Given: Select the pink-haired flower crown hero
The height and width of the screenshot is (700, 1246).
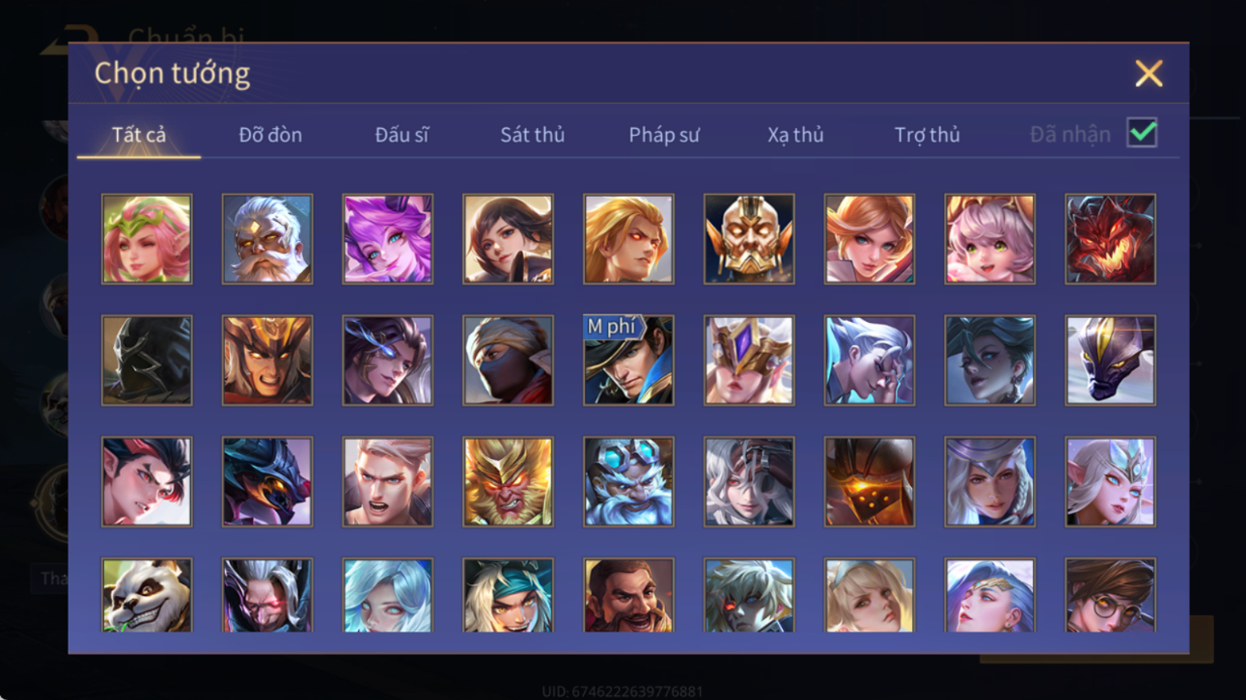Looking at the screenshot, I should (147, 239).
